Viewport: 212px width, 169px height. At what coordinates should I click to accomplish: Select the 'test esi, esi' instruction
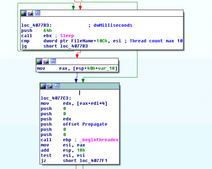(x=63, y=155)
